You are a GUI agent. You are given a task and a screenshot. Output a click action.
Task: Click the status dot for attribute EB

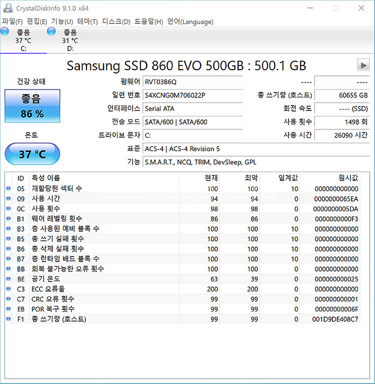tap(8, 309)
